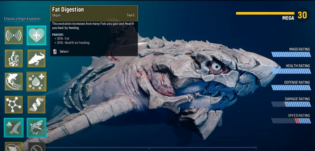Click the 'DAMAGE RATING' label

[297, 99]
